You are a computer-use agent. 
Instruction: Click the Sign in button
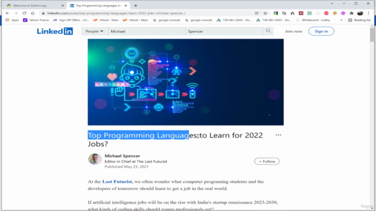pos(321,31)
